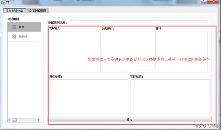Click inside the 注释 text area
221x130 pixels.
pyautogui.click(x=182, y=51)
